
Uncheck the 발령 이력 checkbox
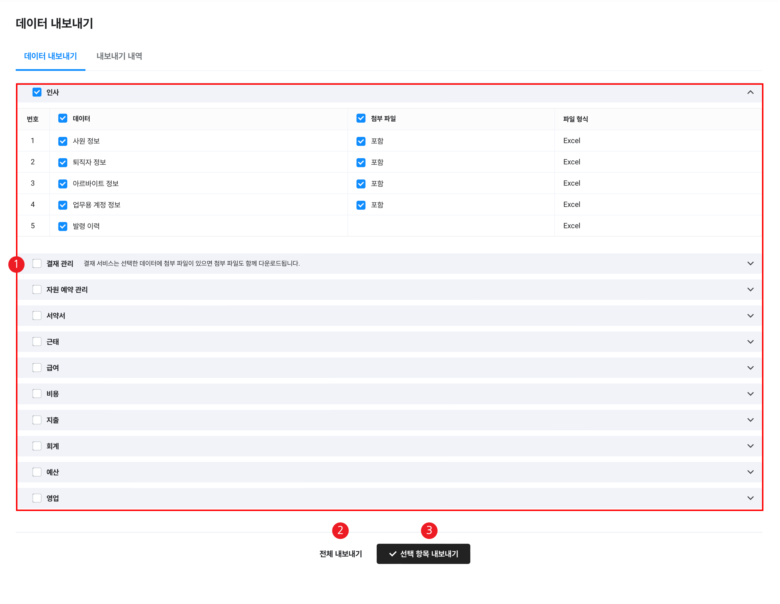pos(63,226)
